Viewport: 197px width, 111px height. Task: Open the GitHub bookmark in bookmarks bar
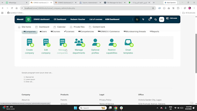16,13
